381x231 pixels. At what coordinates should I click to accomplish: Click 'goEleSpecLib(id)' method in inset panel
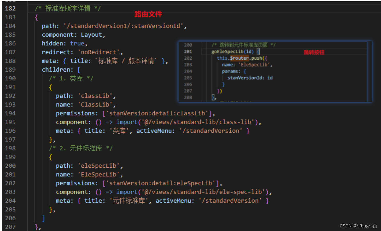[x=232, y=52]
